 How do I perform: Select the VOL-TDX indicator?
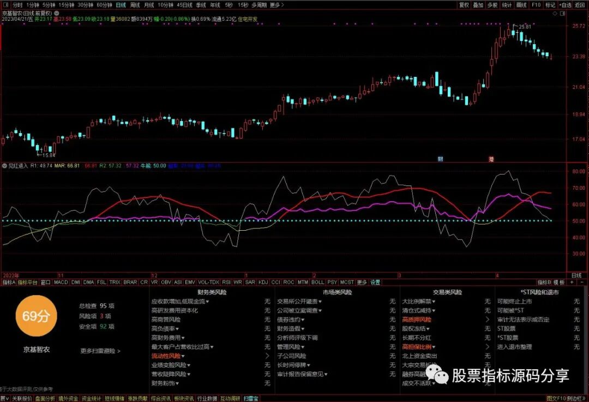tap(208, 282)
